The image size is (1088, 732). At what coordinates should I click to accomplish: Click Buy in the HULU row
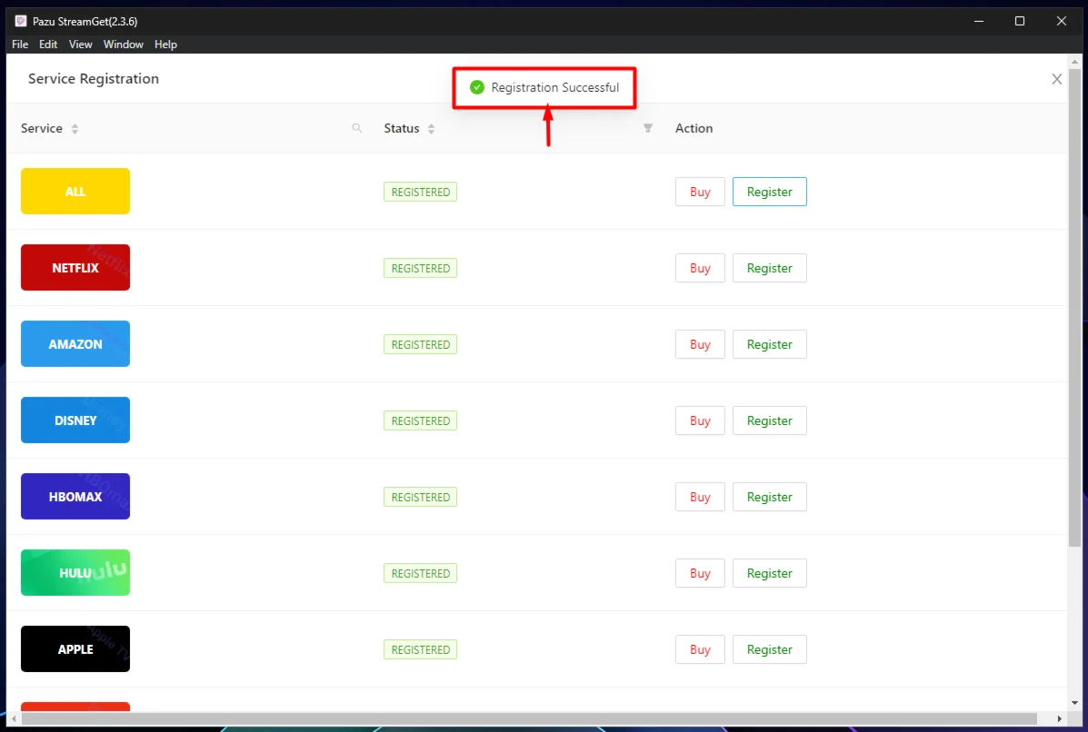tap(700, 573)
